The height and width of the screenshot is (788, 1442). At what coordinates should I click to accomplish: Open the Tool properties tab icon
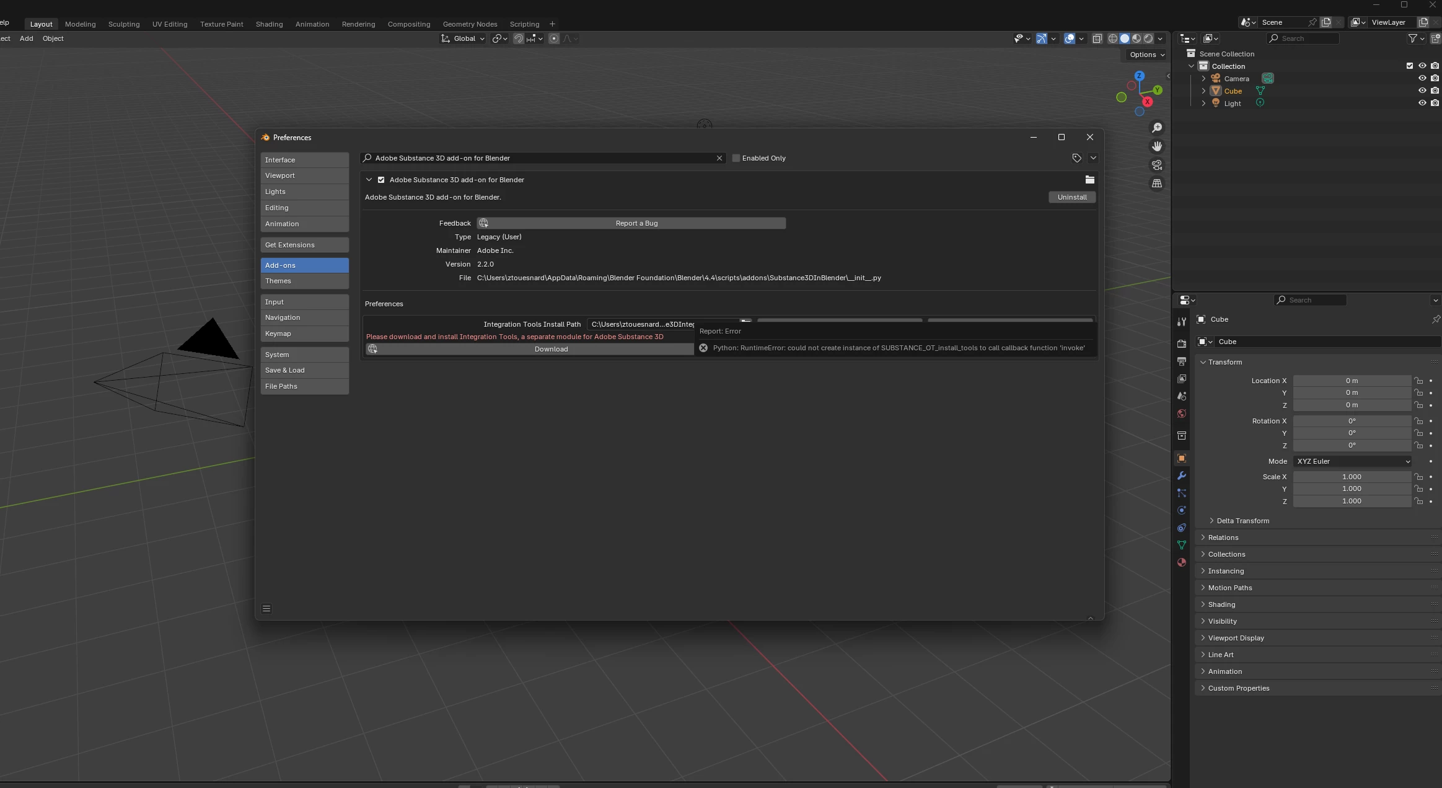pyautogui.click(x=1181, y=322)
